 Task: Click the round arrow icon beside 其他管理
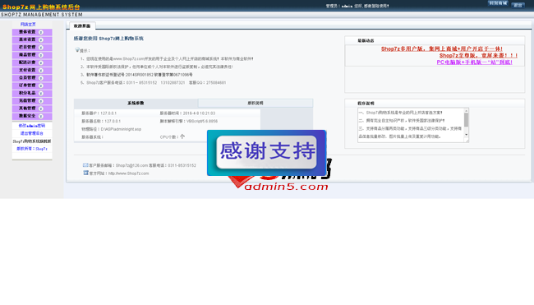[x=41, y=109]
